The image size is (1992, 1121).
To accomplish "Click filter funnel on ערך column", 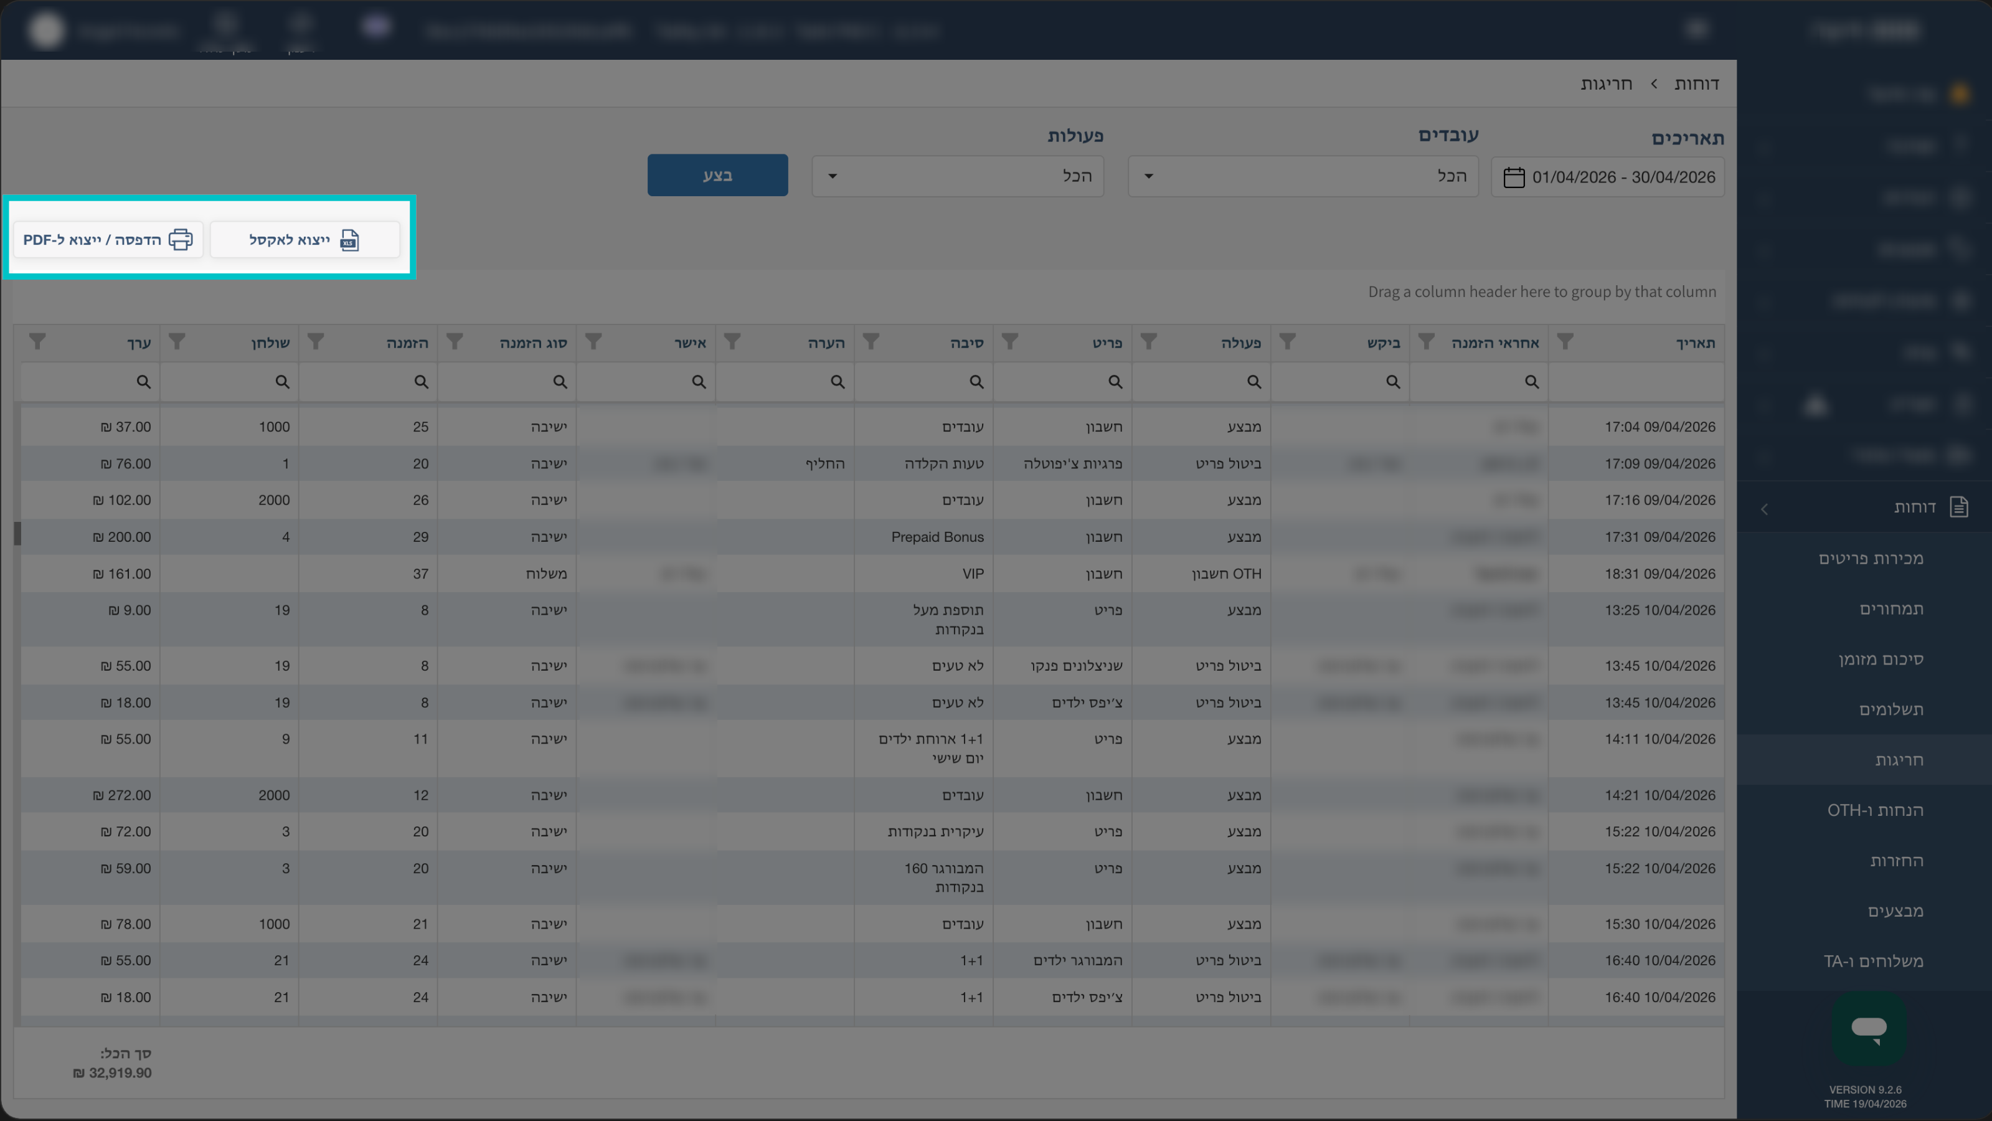I will 37,341.
